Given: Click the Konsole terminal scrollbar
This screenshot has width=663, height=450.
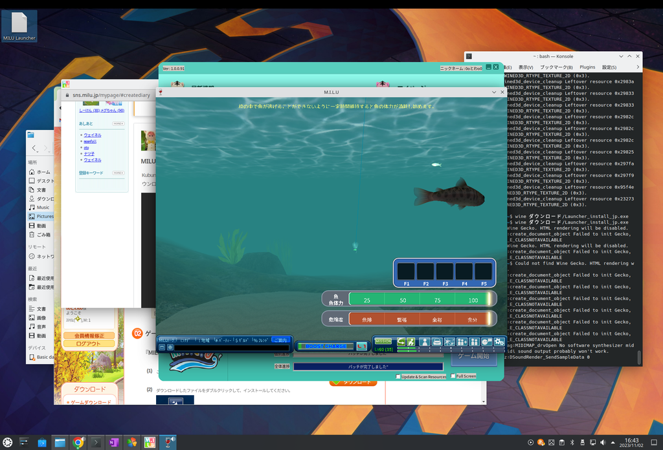Looking at the screenshot, I should [x=639, y=357].
